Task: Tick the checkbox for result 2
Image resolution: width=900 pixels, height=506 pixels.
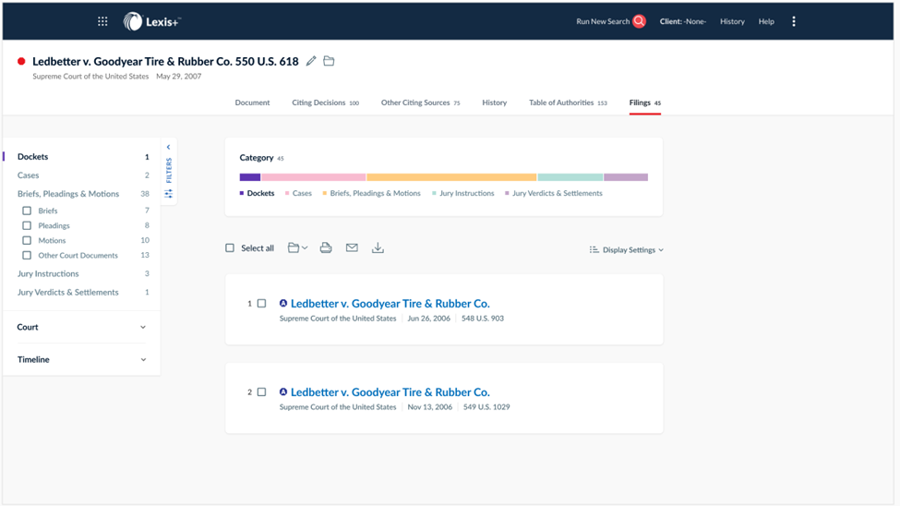Action: tap(262, 392)
